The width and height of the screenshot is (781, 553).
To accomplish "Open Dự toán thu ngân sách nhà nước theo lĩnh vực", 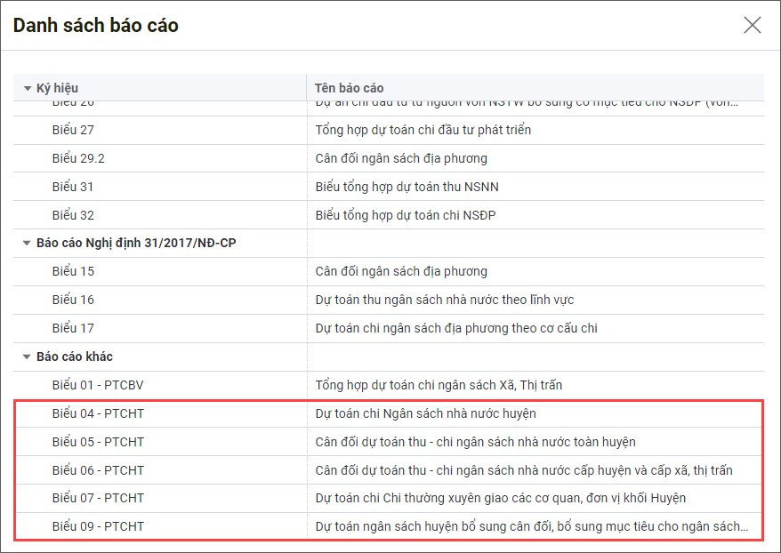I will 450,300.
